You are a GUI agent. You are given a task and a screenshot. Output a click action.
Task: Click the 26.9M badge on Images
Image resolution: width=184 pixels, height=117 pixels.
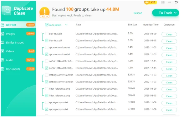coord(31,34)
